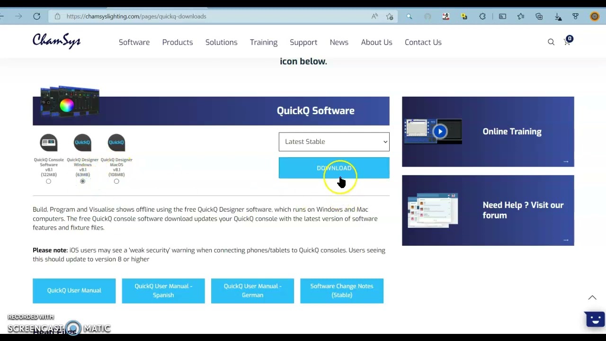Image resolution: width=606 pixels, height=341 pixels.
Task: Open the browser profile avatar
Action: pos(595,17)
